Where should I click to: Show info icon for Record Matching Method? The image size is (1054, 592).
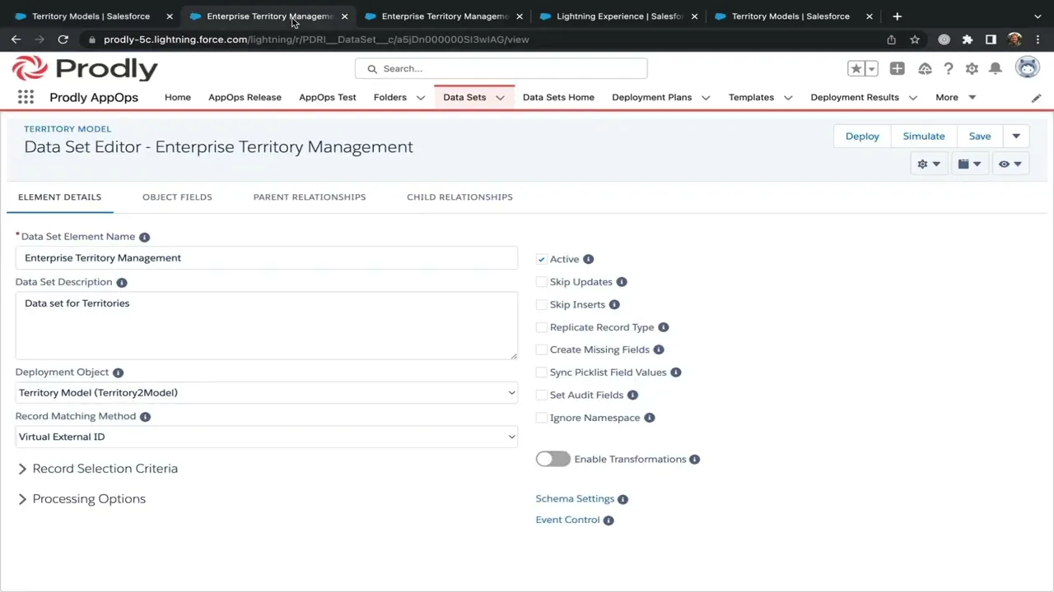[x=145, y=417]
